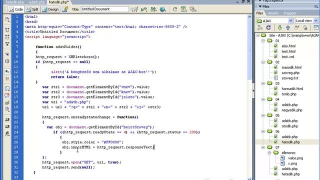This screenshot has height=180, width=320.
Task: Click the Wrap Tag icon
Action: pos(7,102)
